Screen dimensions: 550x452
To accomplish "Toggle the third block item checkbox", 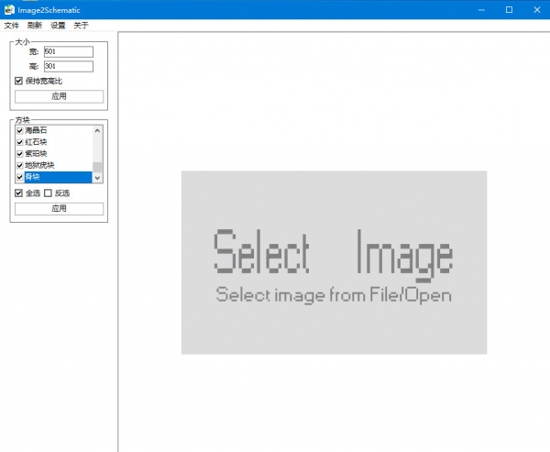I will pos(20,154).
